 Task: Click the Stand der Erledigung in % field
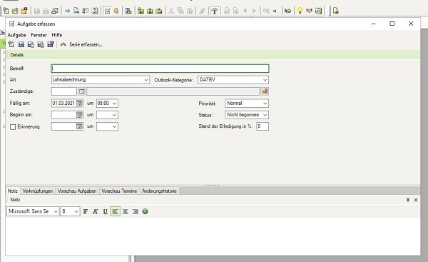pos(263,126)
